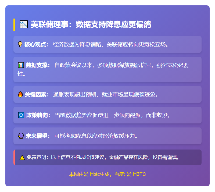This screenshot has width=215, height=192.
Task: Select the crystal ball icon beside 未来展望
Action: (20, 136)
